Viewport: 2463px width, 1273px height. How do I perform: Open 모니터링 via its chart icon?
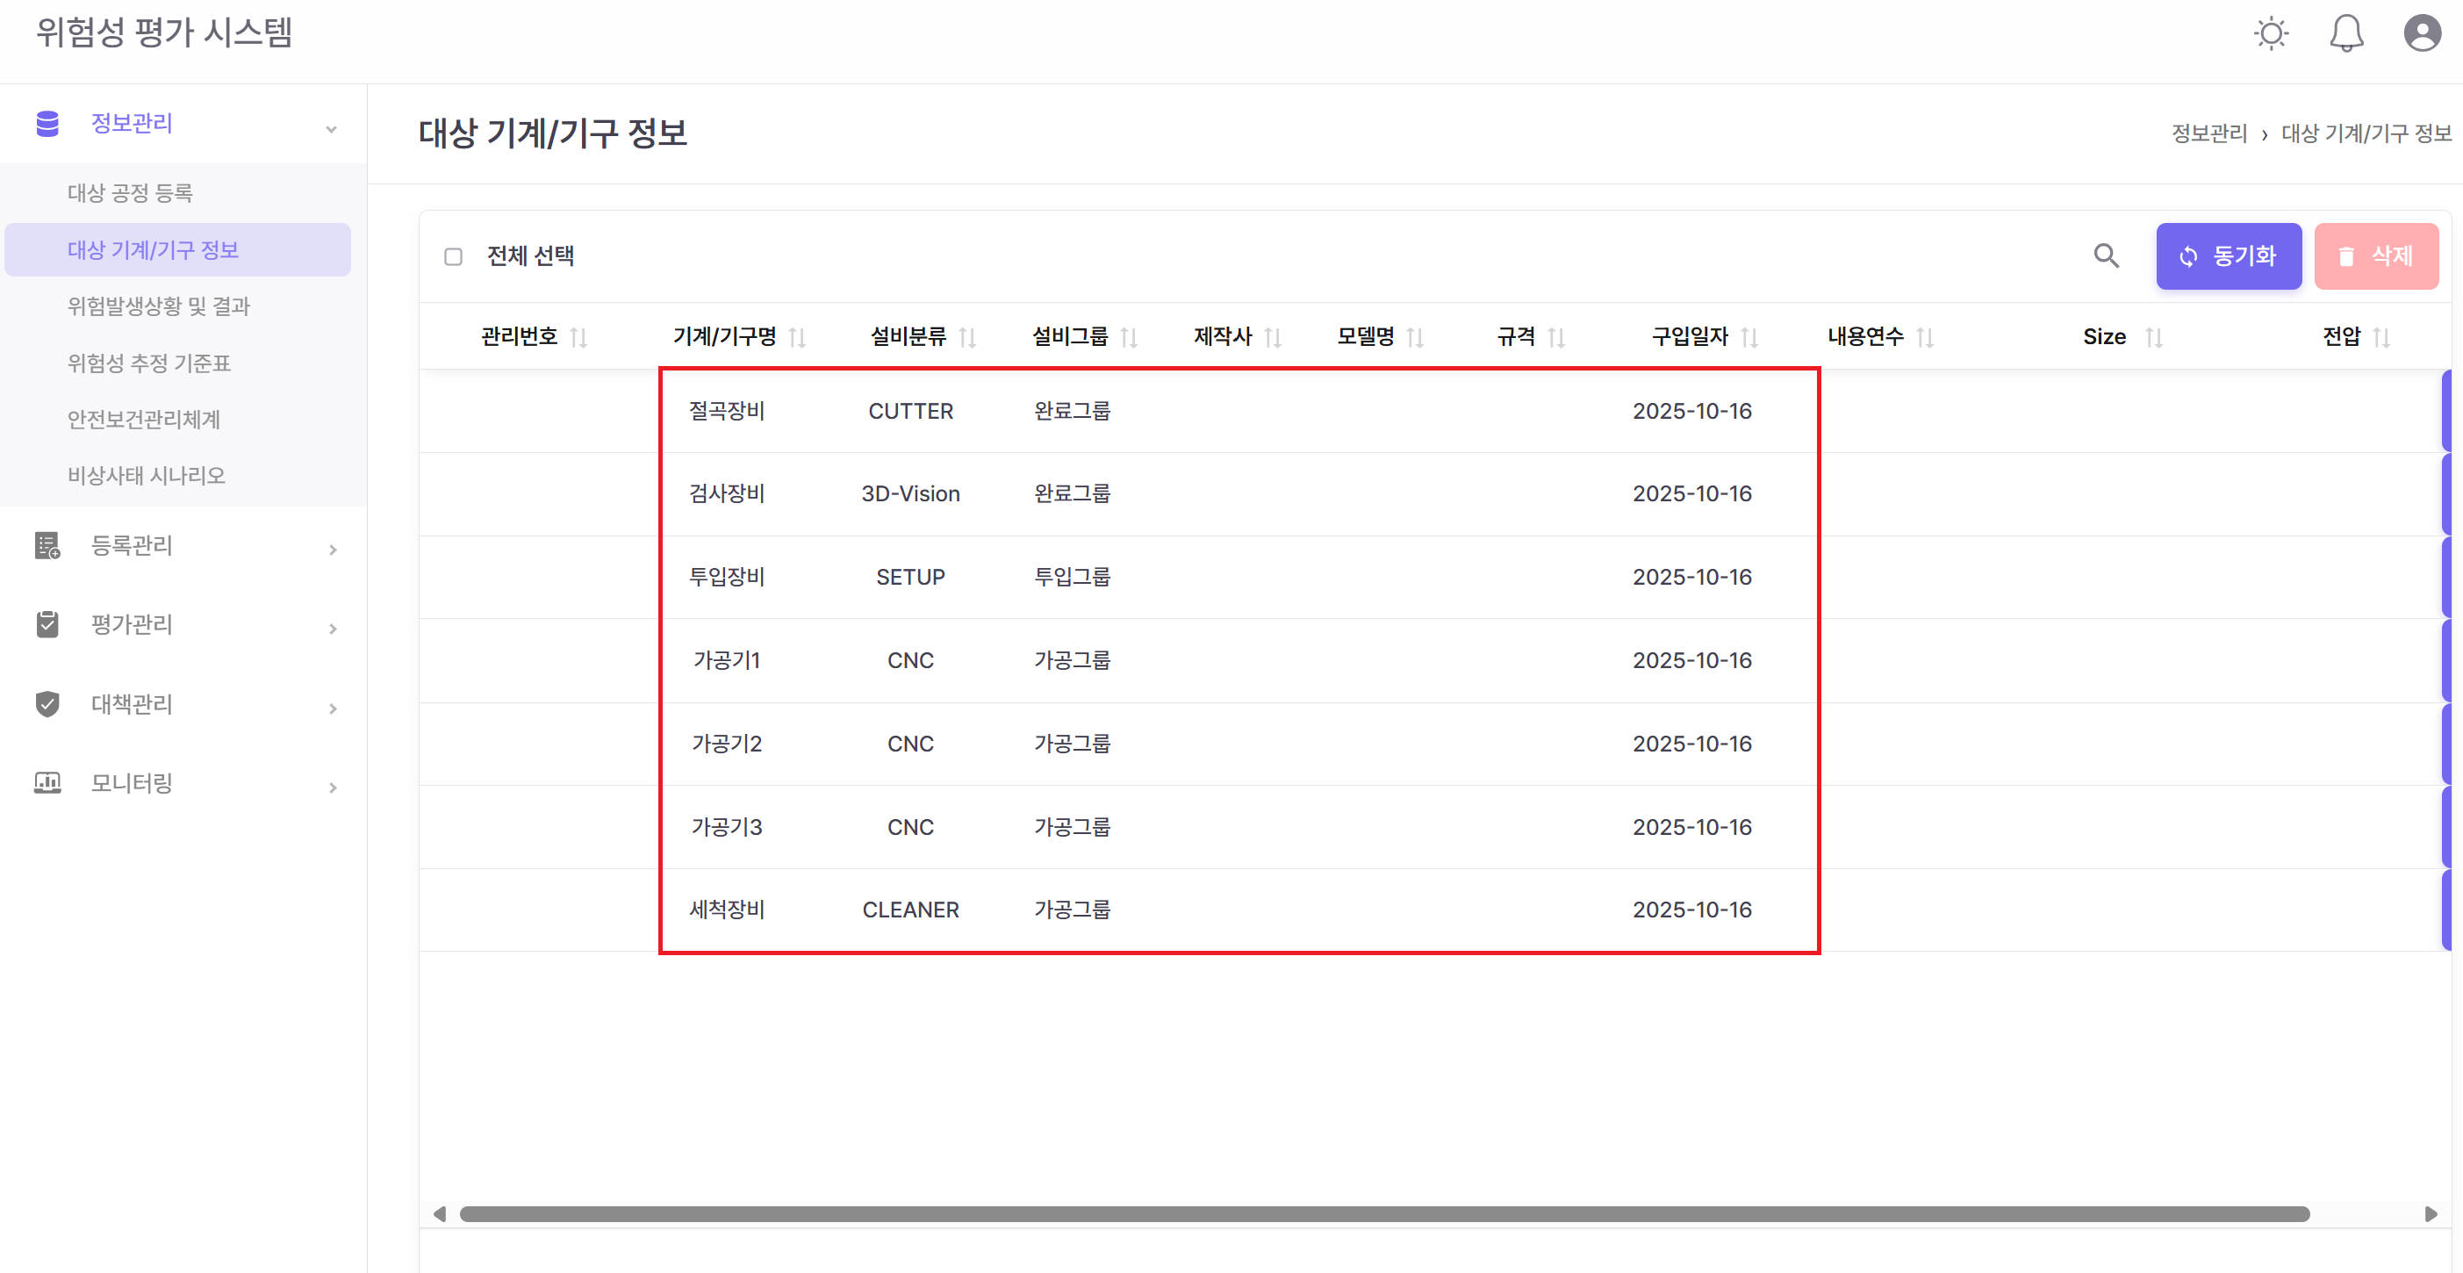[47, 783]
